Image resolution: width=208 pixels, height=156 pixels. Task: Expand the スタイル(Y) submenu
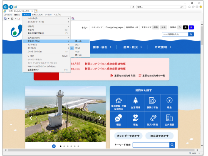coord(47,48)
